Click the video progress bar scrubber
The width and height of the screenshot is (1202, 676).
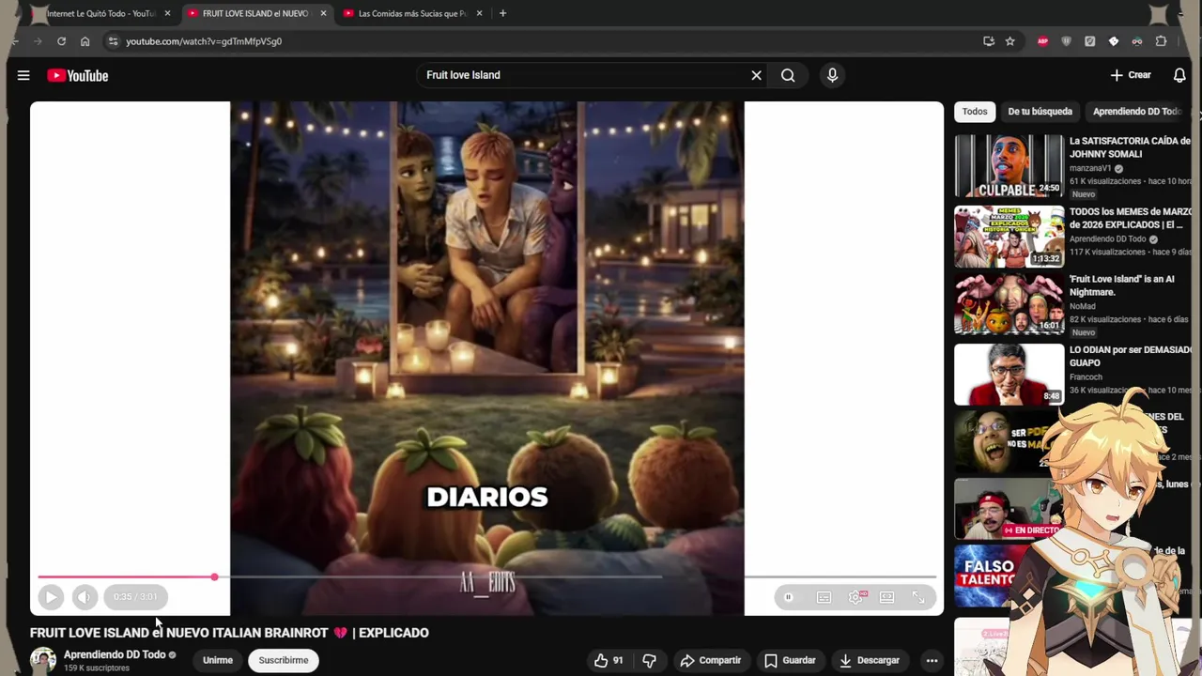coord(214,576)
